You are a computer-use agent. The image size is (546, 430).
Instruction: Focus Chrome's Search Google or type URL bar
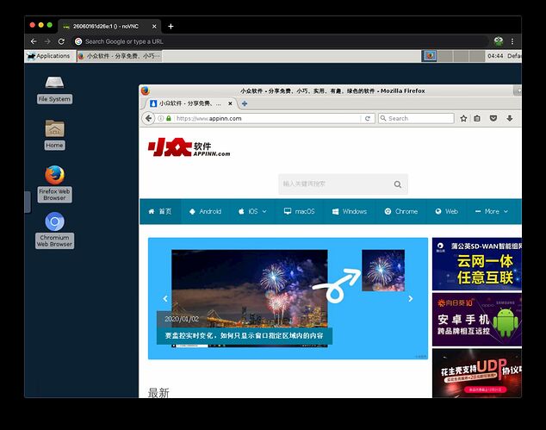(x=280, y=41)
